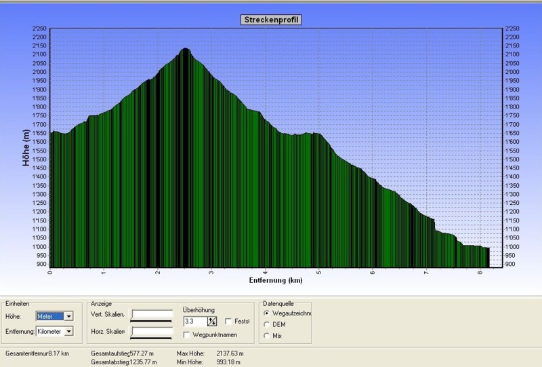Click the Horz. Skalierung slider

(152, 332)
